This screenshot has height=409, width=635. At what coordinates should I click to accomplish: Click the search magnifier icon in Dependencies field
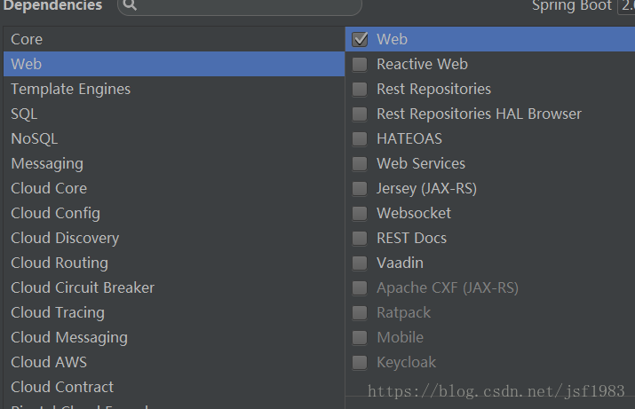[x=130, y=4]
